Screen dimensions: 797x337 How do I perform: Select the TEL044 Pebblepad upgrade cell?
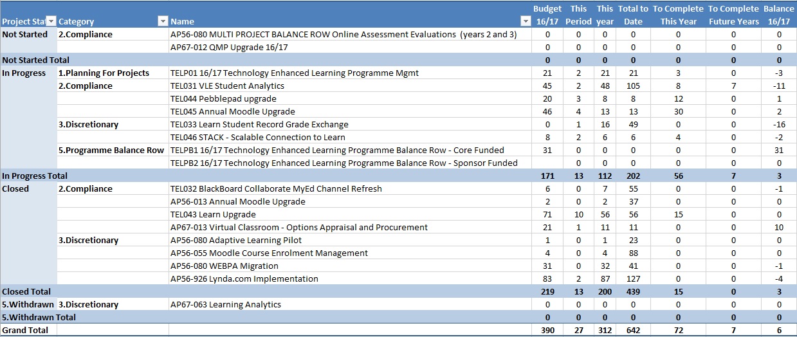(x=223, y=98)
